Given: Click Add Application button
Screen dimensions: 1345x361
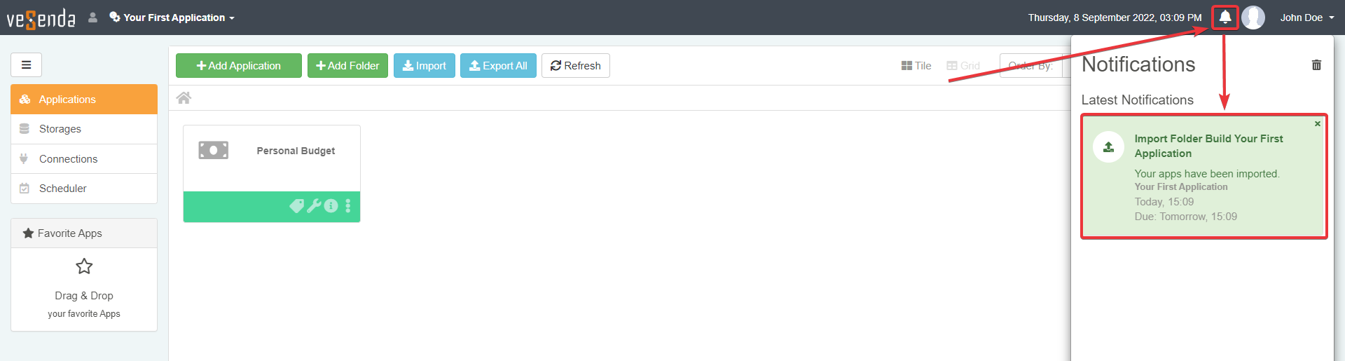Looking at the screenshot, I should pyautogui.click(x=239, y=66).
